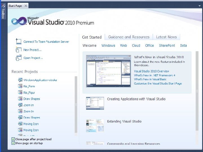Click the Extending Visual Studio thumbnail

95,126
